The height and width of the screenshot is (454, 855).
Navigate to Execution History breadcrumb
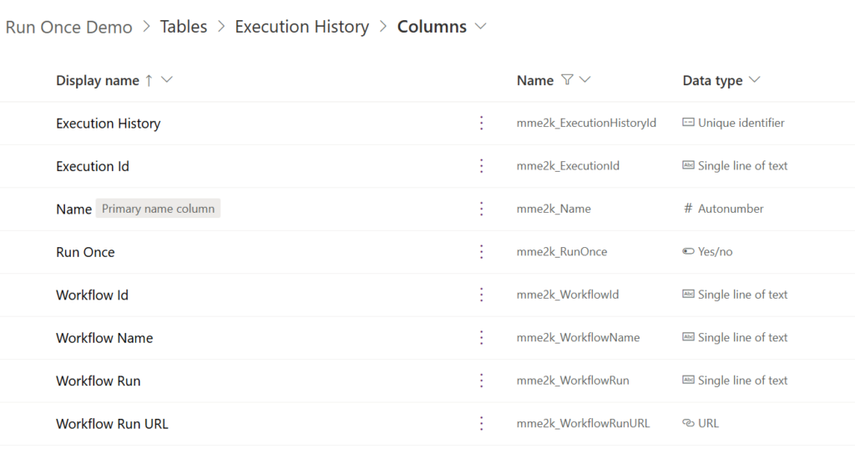(x=302, y=27)
